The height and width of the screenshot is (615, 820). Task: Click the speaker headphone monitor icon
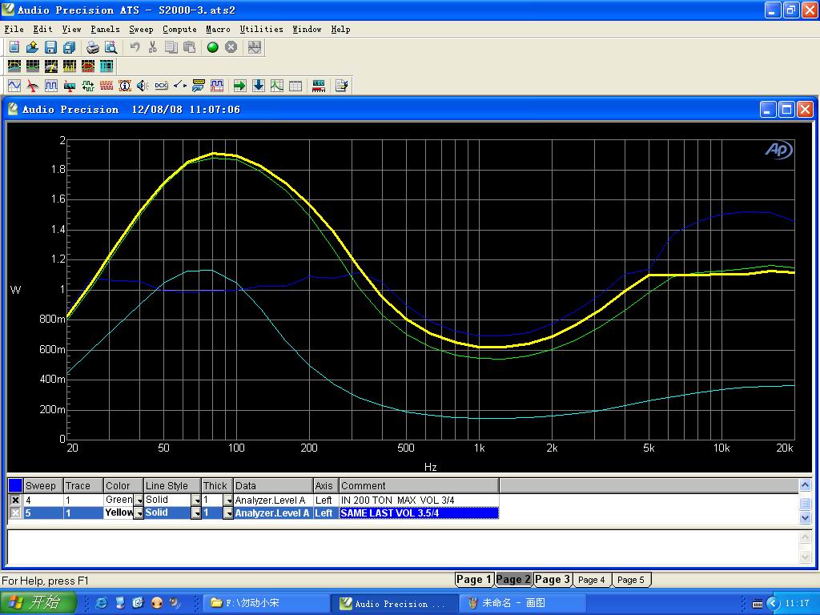(143, 86)
